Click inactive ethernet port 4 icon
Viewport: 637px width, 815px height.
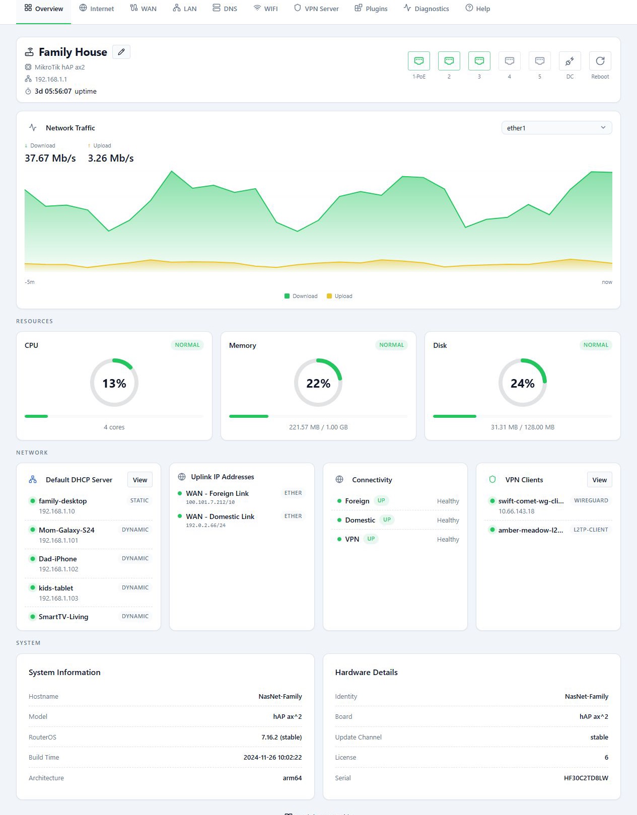(509, 61)
